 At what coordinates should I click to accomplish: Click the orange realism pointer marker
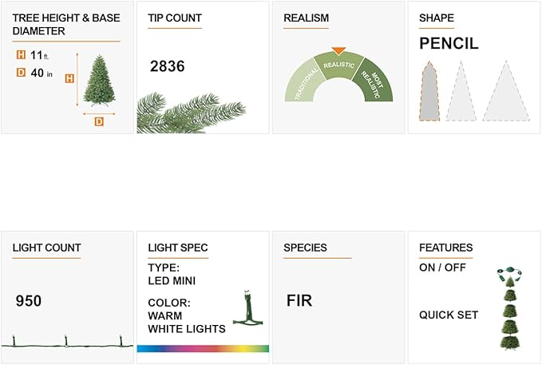pos(338,51)
